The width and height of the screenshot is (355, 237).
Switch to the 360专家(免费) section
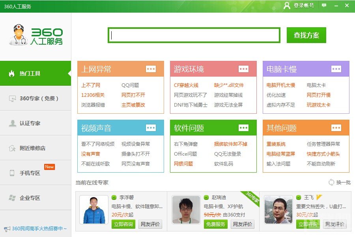click(x=35, y=98)
